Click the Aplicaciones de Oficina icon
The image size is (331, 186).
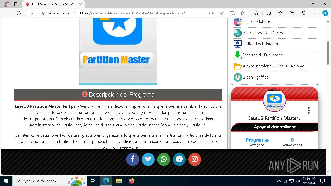pos(237,33)
